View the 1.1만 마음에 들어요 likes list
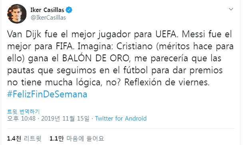Viewport: 244px width, 145px height. [x=77, y=139]
